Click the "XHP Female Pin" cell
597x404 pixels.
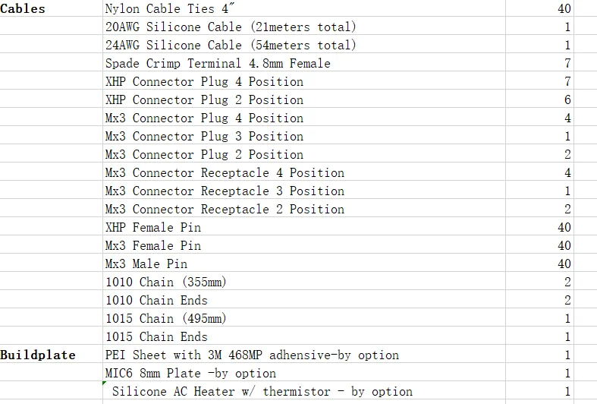coord(153,228)
